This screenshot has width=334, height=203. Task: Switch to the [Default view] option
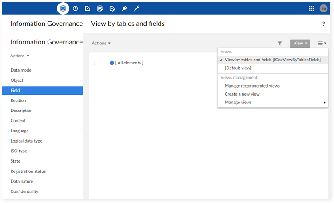[x=238, y=68]
